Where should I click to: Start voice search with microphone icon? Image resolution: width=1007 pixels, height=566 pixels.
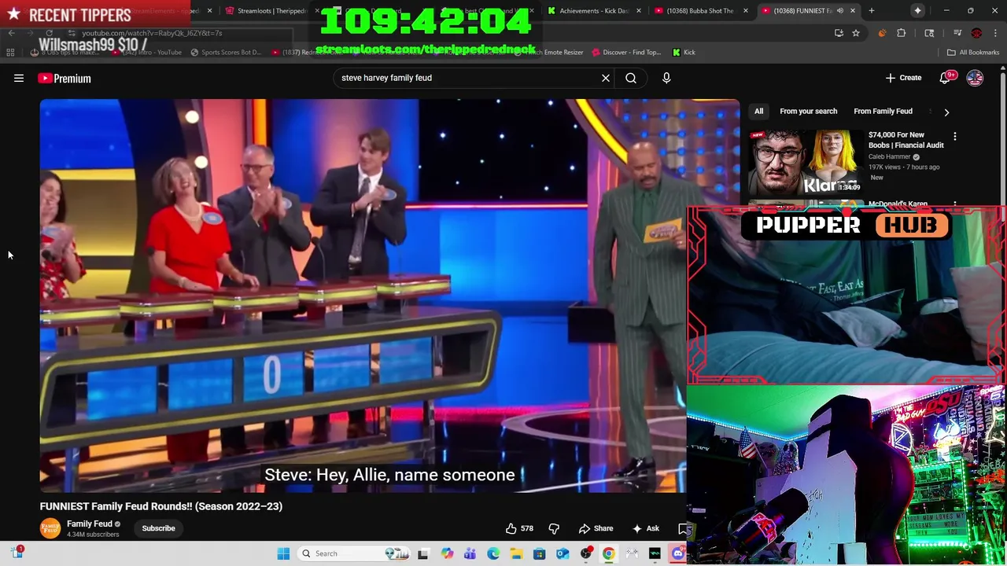[666, 78]
